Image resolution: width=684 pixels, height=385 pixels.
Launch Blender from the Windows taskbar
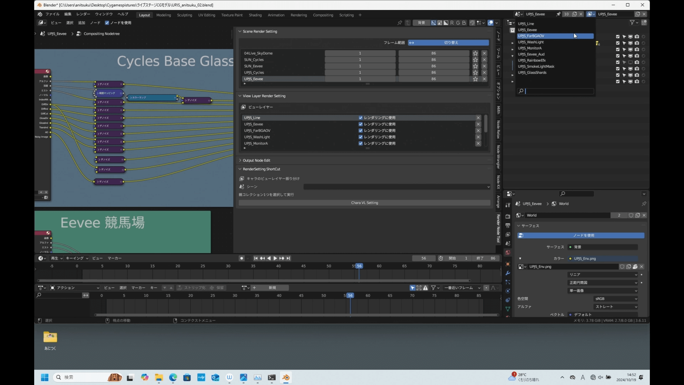(x=286, y=378)
